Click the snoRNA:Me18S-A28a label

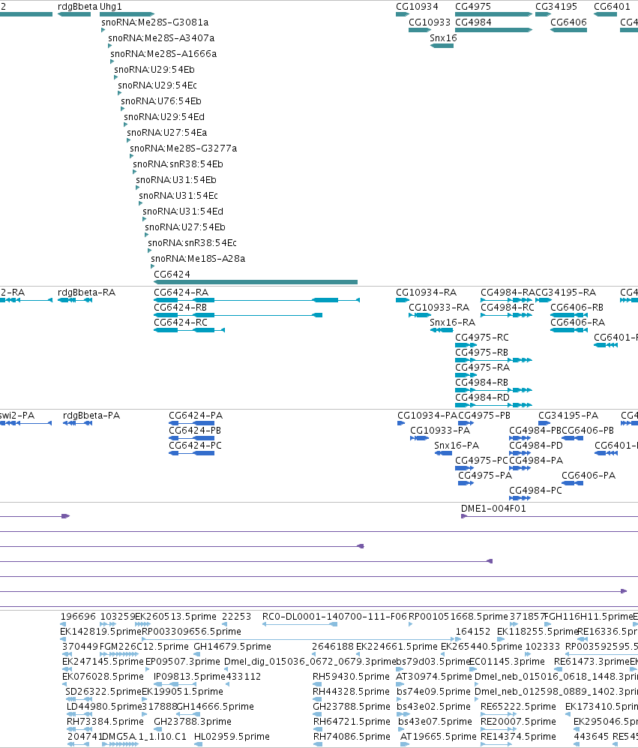pyautogui.click(x=198, y=259)
